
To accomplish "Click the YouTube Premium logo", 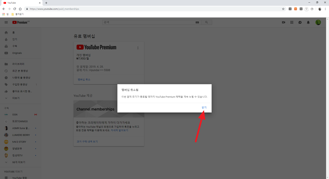I will tap(21, 22).
